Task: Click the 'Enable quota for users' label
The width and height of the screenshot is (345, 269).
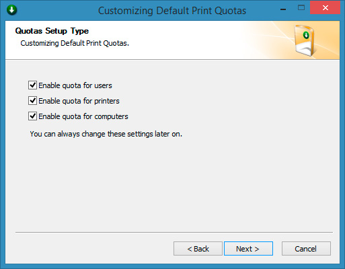Action: point(75,85)
